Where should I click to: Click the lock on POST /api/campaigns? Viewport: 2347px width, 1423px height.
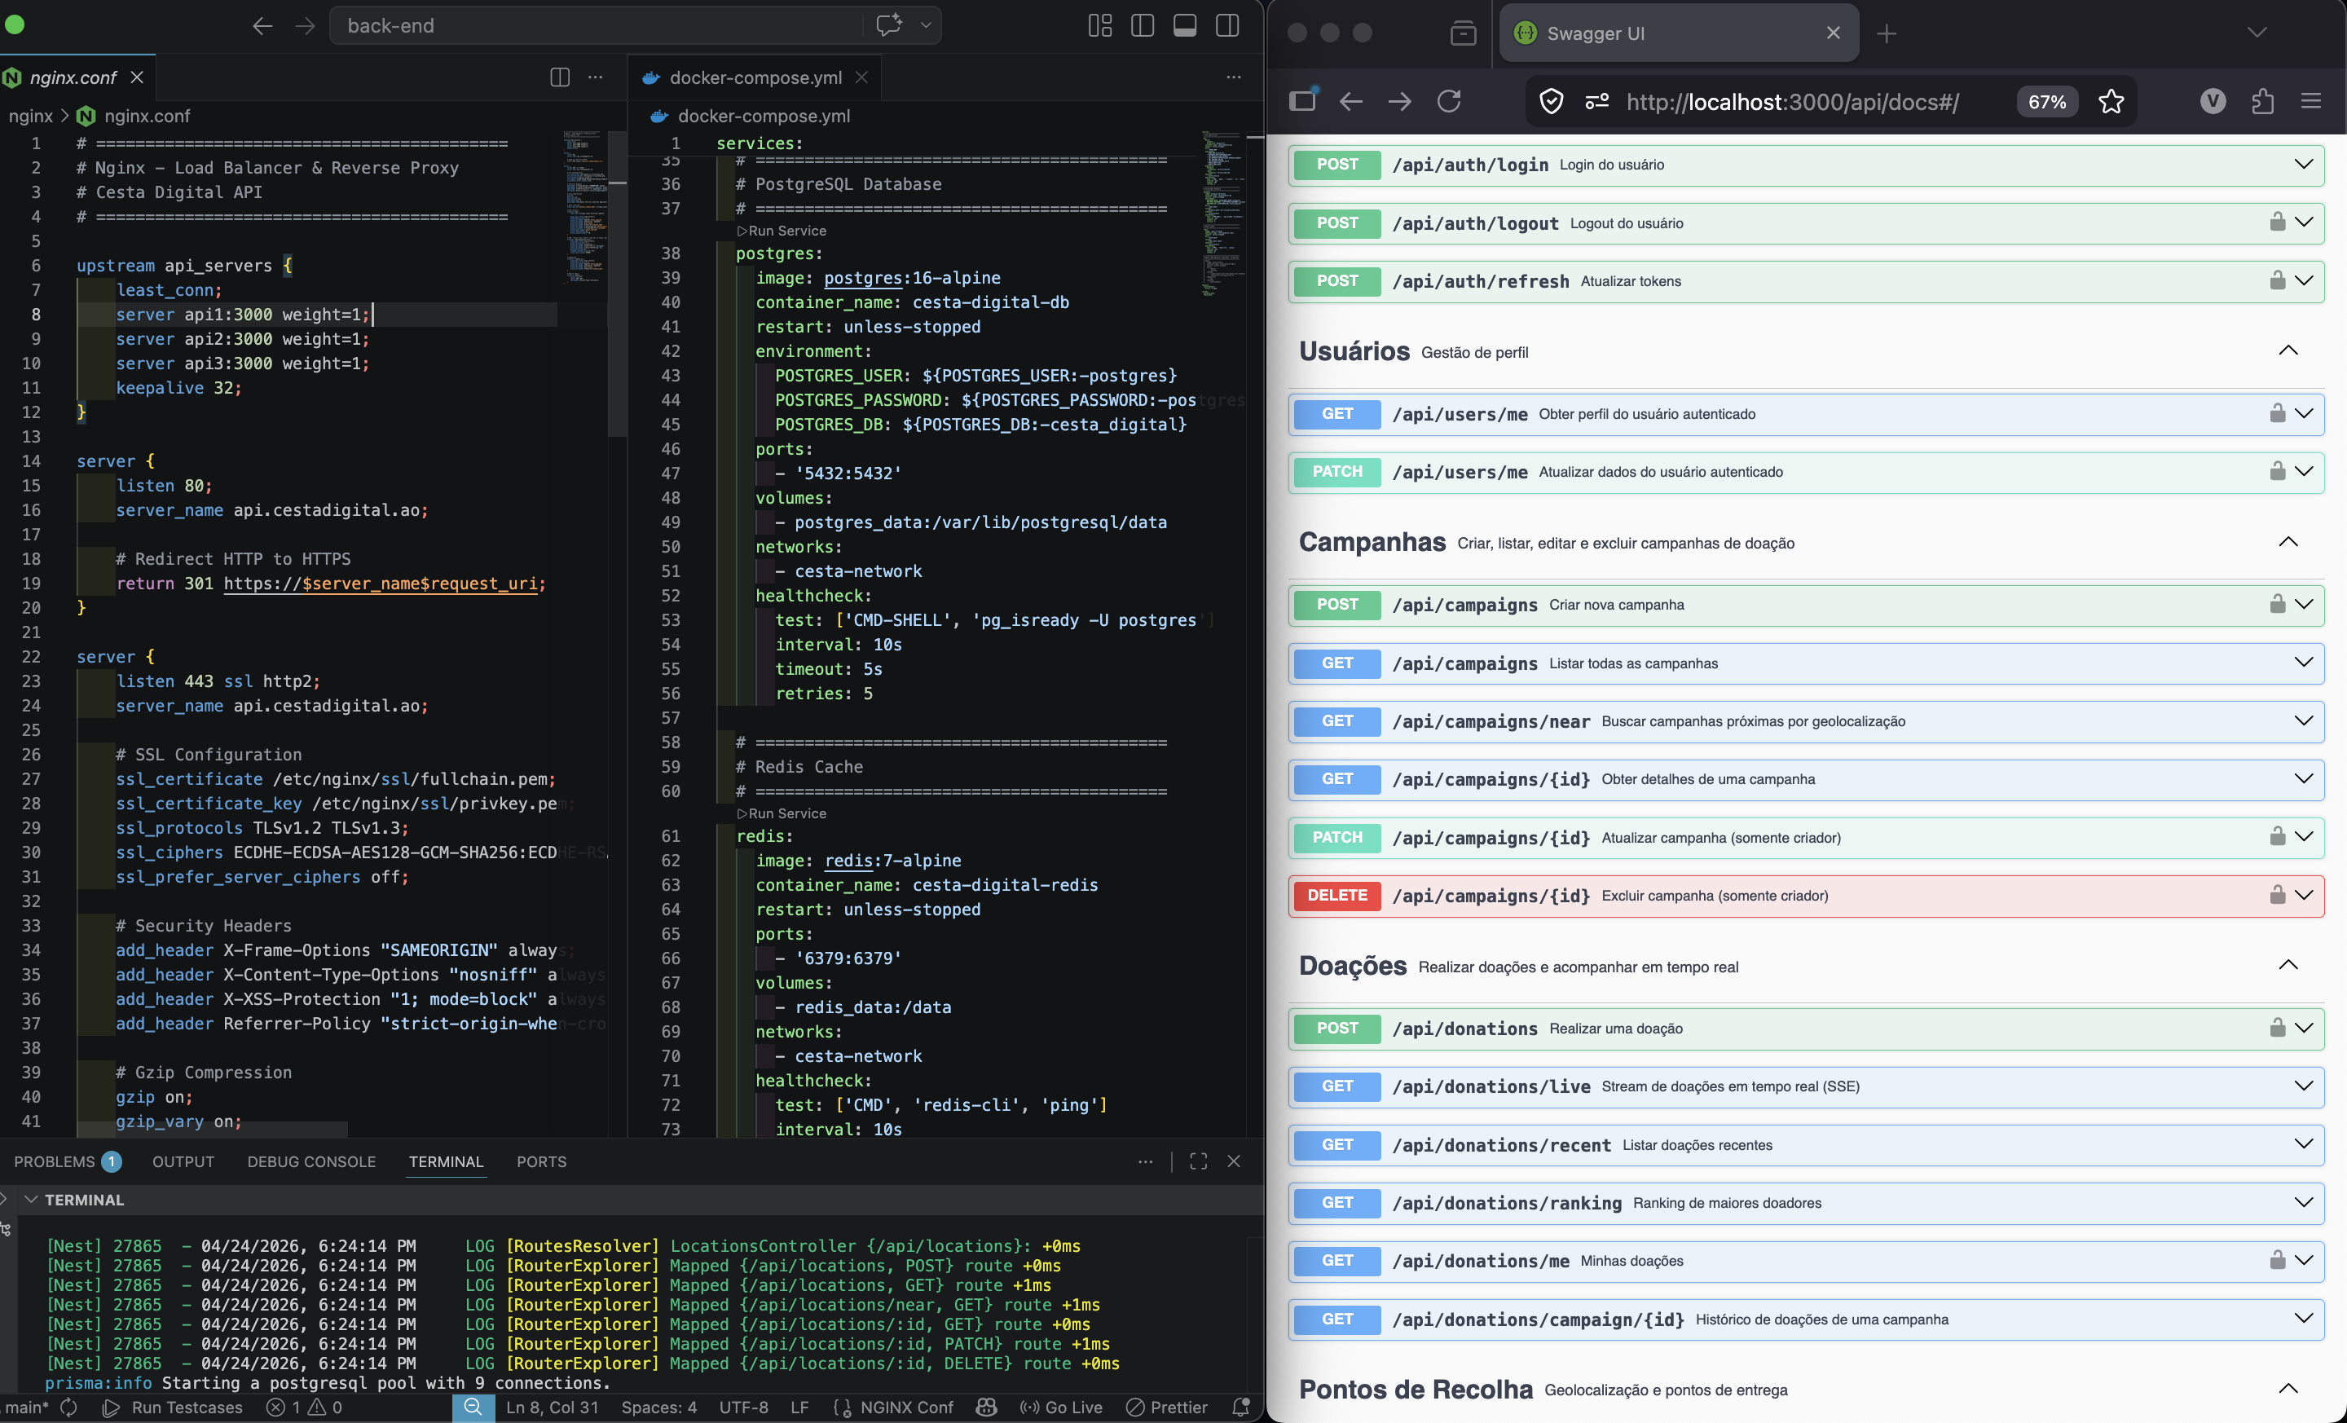2277,604
